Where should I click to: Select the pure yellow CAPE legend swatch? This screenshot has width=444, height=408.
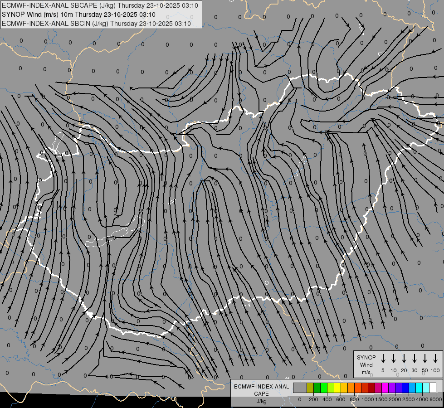pyautogui.click(x=337, y=388)
